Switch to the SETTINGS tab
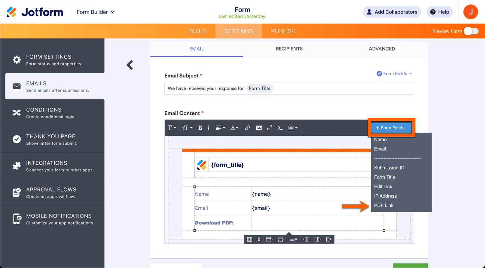 click(x=239, y=31)
